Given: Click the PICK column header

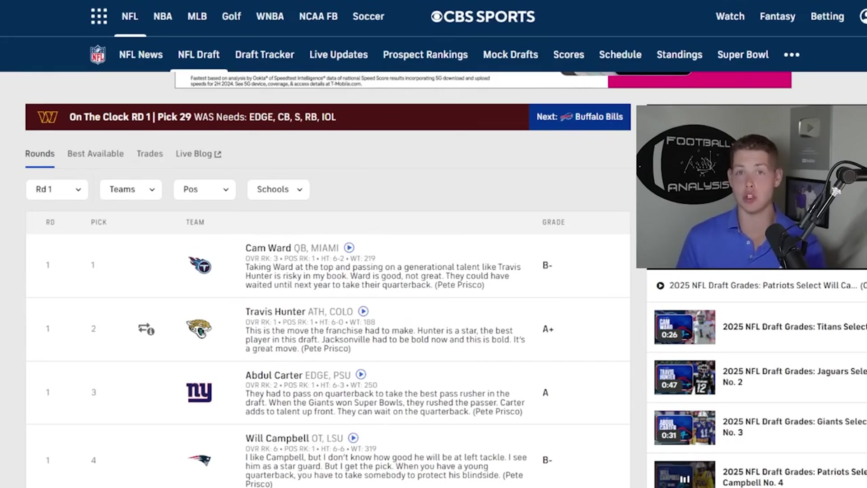Looking at the screenshot, I should click(99, 222).
